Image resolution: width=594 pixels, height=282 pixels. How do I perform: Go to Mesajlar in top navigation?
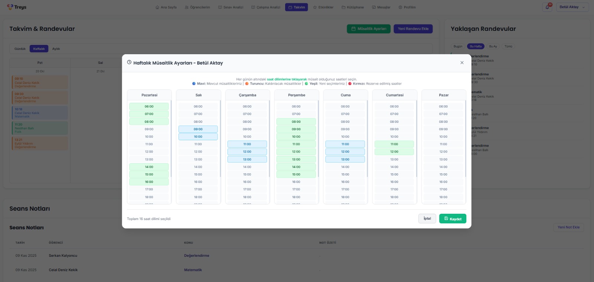coord(381,7)
